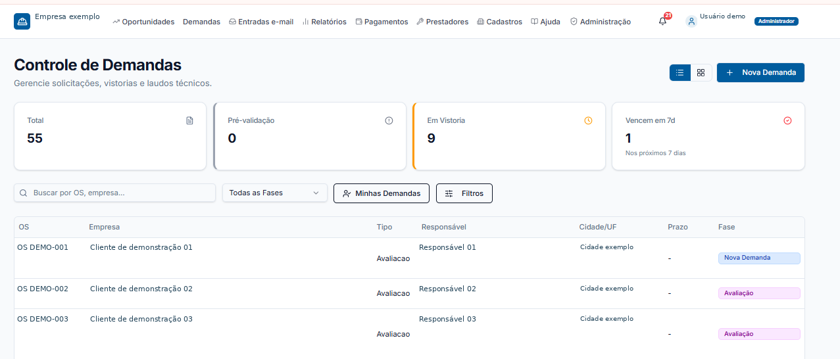Select the Total card
Image resolution: width=840 pixels, height=359 pixels.
[x=110, y=136]
